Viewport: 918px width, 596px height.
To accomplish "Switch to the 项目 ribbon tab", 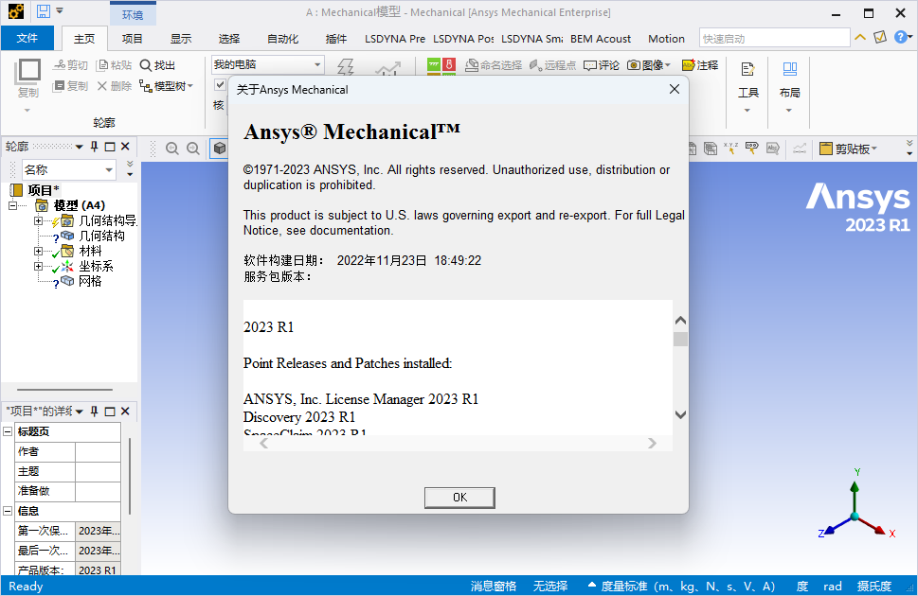I will pyautogui.click(x=133, y=39).
